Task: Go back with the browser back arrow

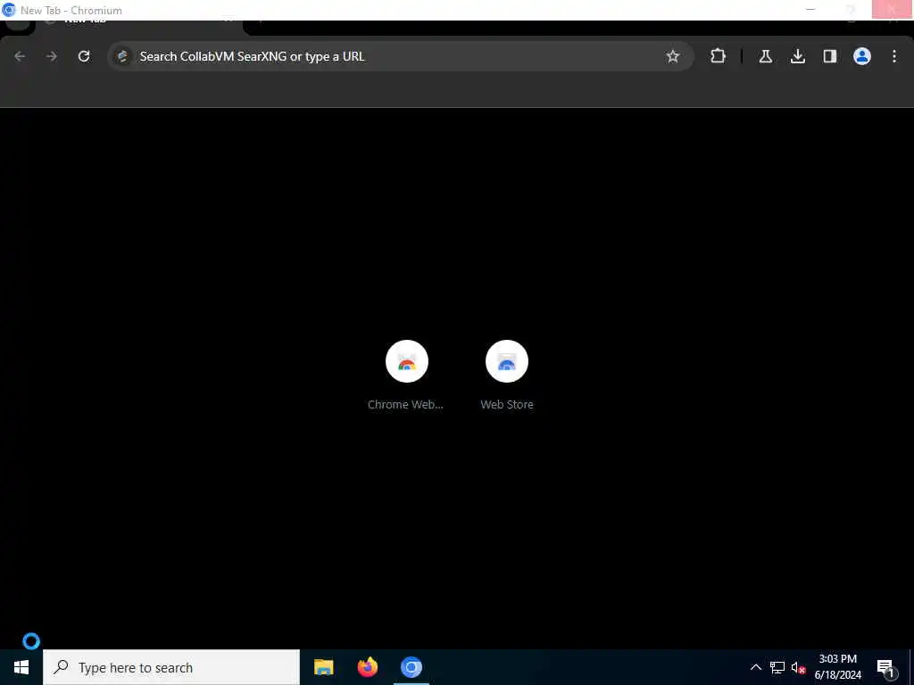Action: (x=20, y=56)
